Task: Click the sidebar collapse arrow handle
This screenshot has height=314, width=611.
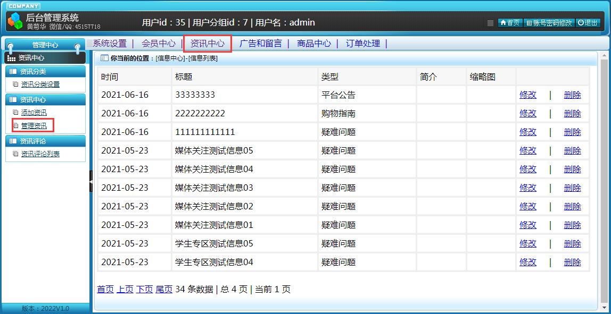Action: (91, 181)
